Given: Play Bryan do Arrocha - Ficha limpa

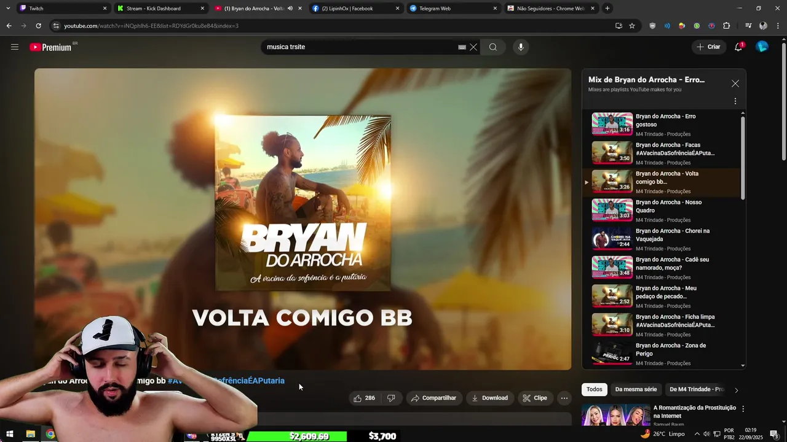Looking at the screenshot, I should [x=661, y=325].
